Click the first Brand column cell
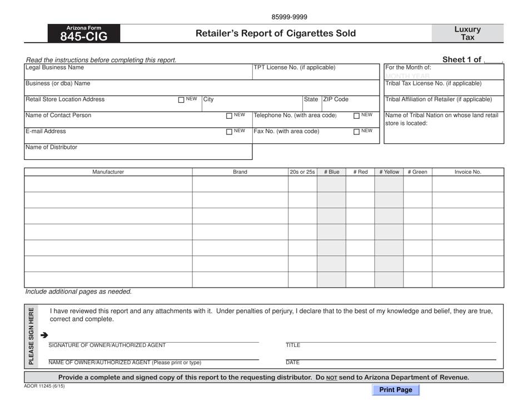Image resolution: width=528 pixels, height=407 pixels. 239,183
